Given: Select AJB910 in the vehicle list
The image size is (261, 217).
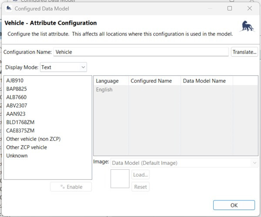Looking at the screenshot, I should (x=15, y=81).
